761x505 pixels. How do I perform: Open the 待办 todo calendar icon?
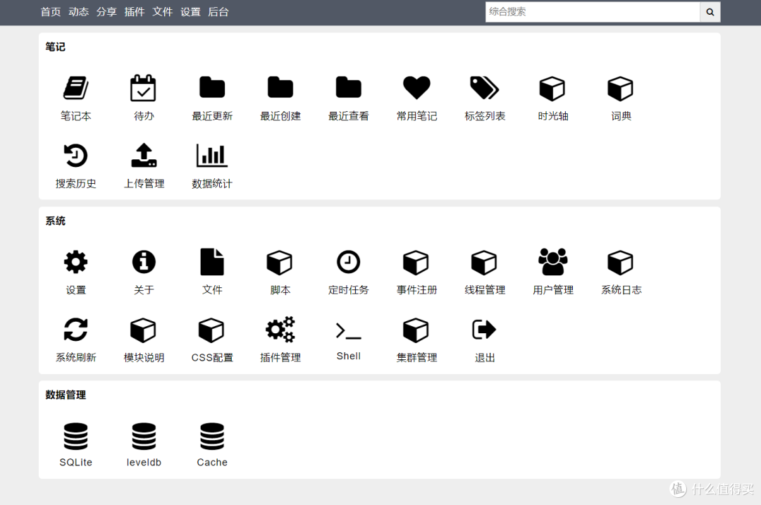click(144, 88)
